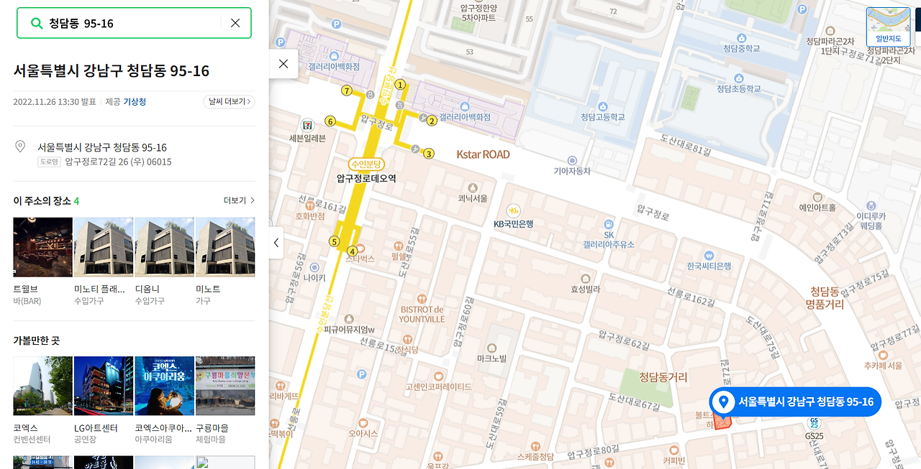The height and width of the screenshot is (469, 921).
Task: Collapse the side panel with the arrow handle
Action: [x=276, y=243]
